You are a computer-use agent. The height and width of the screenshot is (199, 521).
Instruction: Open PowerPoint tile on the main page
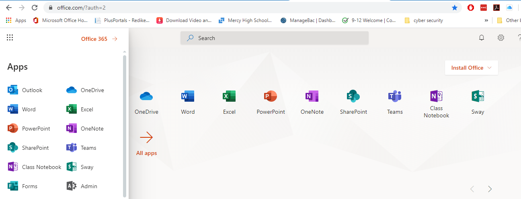(271, 103)
